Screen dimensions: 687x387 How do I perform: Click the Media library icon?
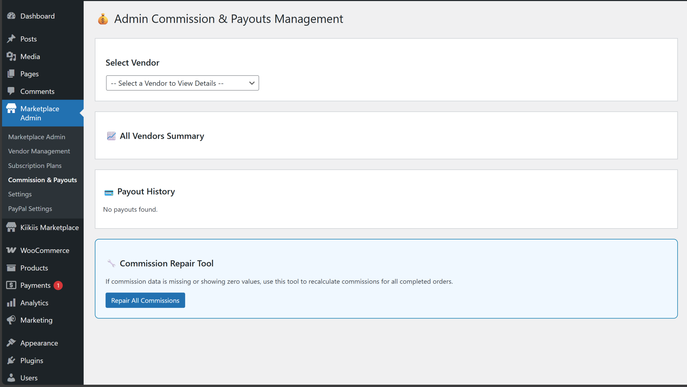click(11, 57)
